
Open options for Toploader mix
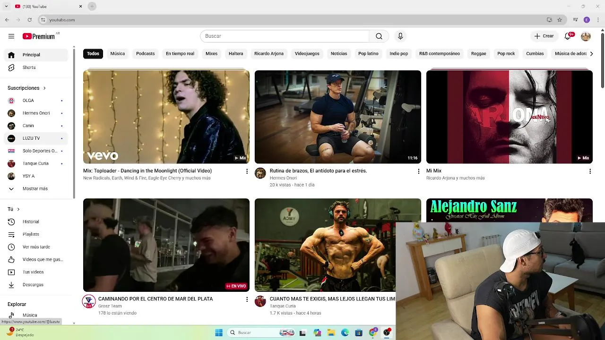[247, 171]
